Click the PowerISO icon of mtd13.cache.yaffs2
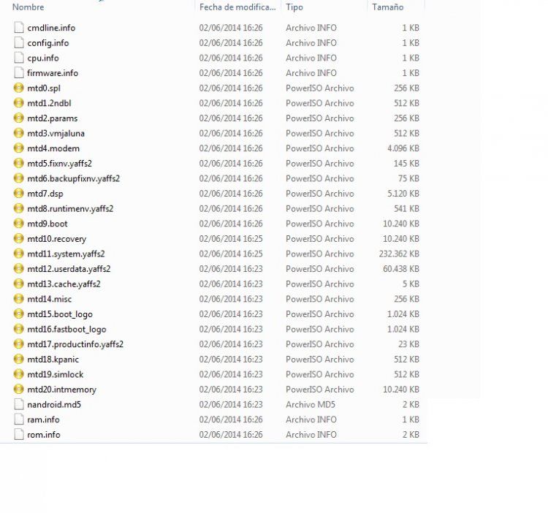This screenshot has height=513, width=548. click(x=18, y=284)
